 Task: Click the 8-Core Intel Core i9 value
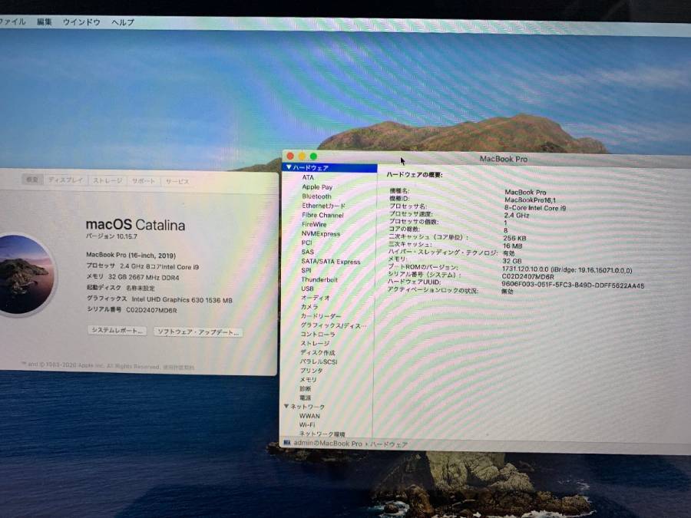[x=535, y=207]
